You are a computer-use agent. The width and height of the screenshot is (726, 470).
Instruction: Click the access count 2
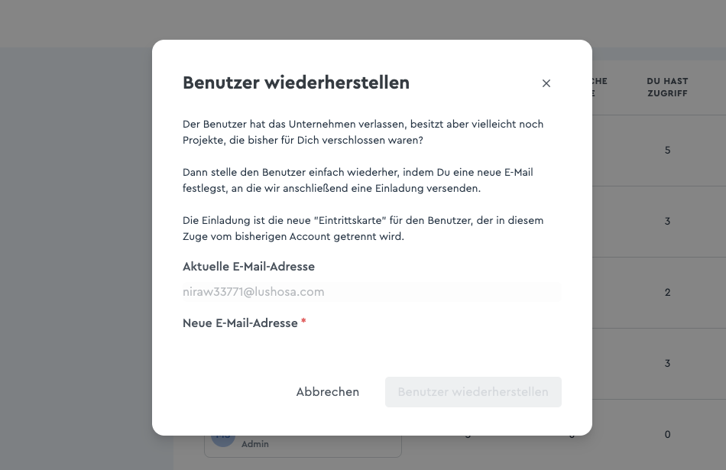(x=667, y=292)
